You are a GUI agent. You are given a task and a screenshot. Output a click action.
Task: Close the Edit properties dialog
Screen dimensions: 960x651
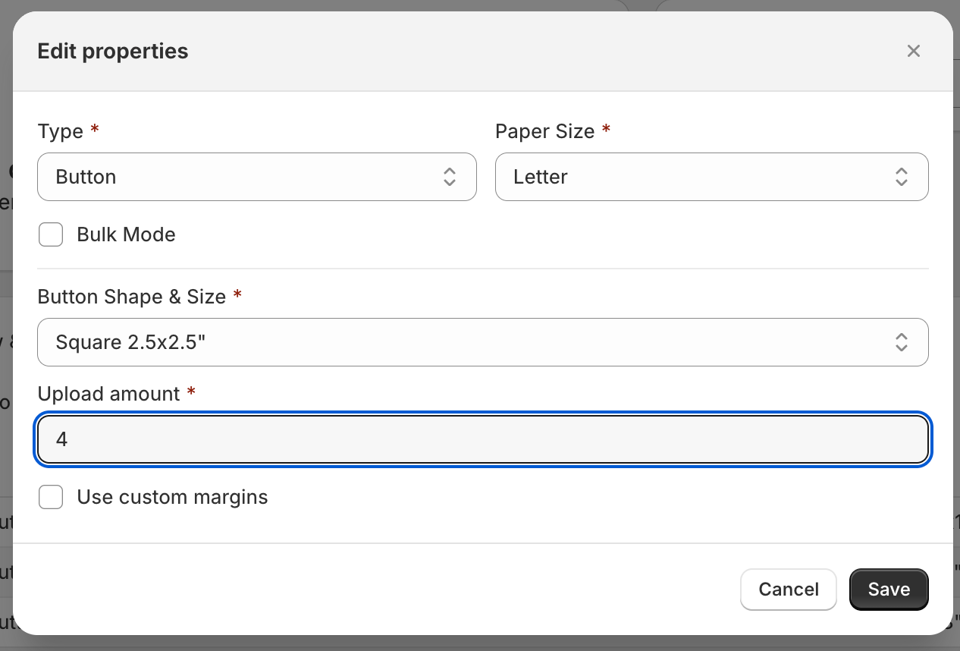pos(913,51)
